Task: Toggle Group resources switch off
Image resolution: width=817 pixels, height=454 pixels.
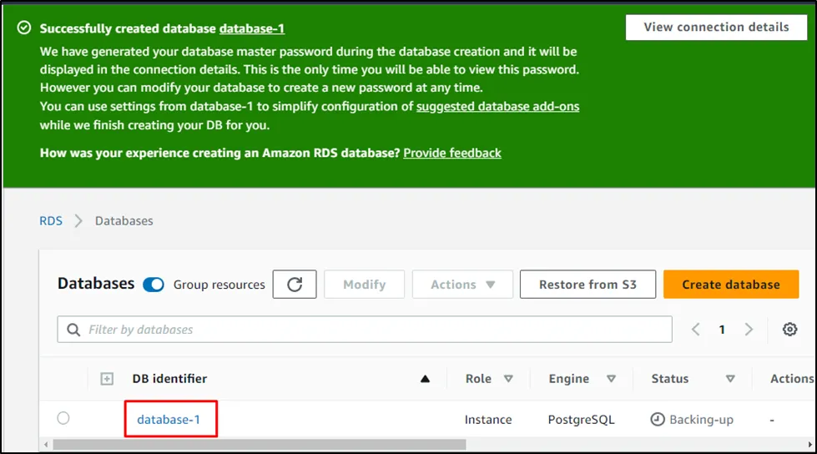Action: point(154,285)
